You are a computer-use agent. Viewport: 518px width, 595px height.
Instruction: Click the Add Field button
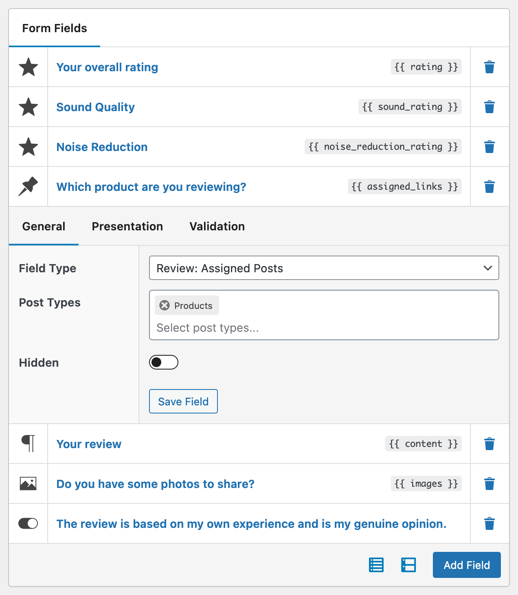coord(466,565)
